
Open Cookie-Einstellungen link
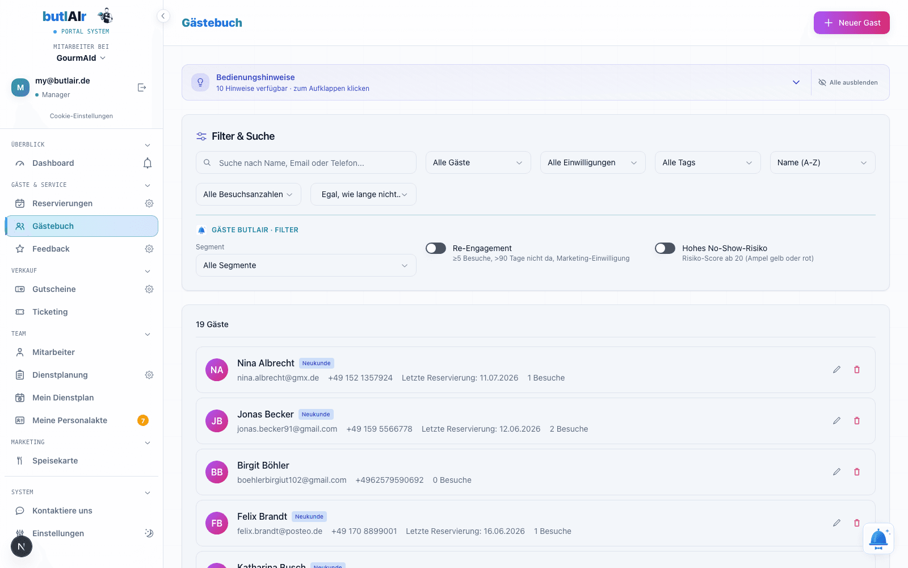(81, 116)
